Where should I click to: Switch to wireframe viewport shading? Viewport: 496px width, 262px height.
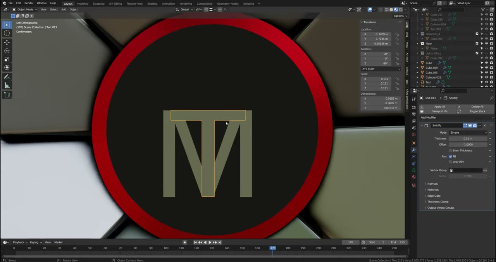pyautogui.click(x=387, y=10)
